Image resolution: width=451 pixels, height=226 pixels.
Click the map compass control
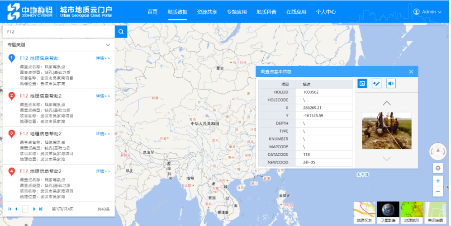[x=438, y=151]
